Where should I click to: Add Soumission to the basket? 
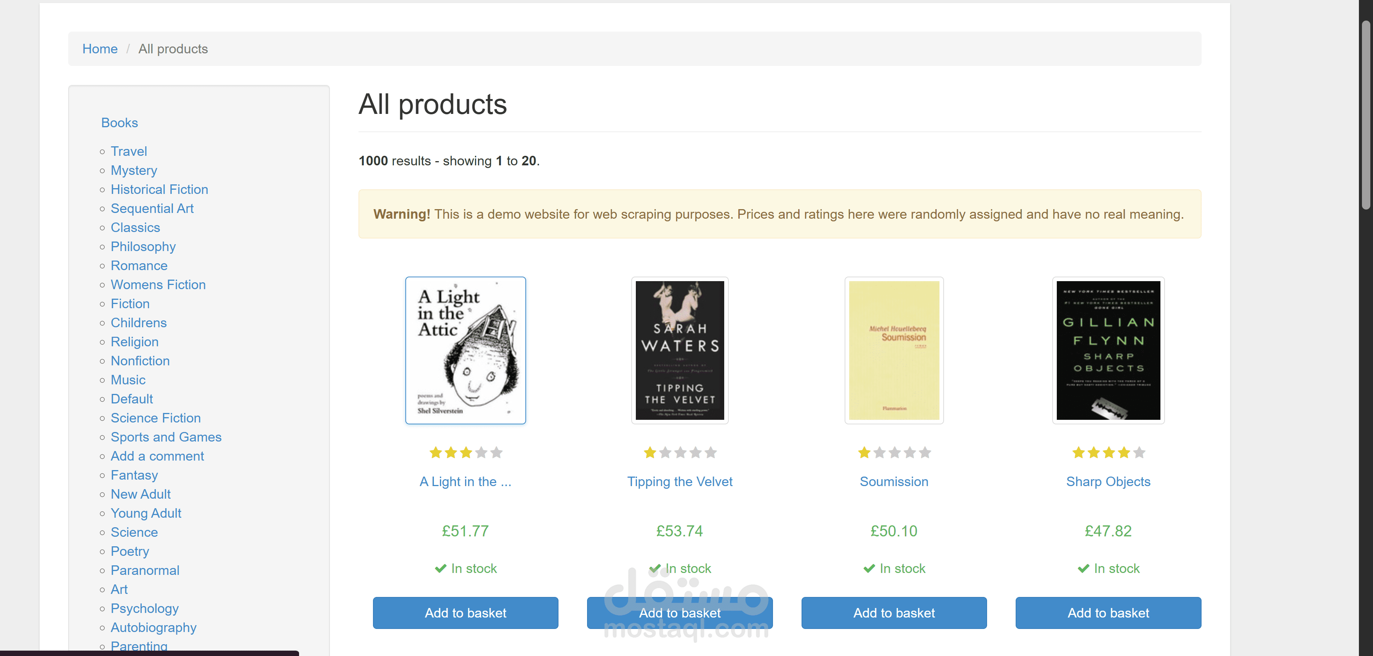894,613
